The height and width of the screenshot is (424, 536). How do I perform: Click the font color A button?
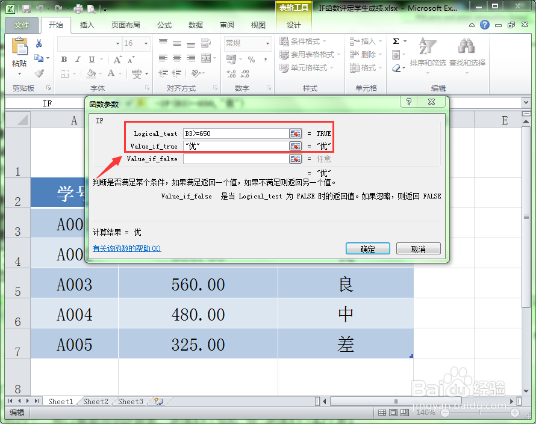click(x=111, y=73)
